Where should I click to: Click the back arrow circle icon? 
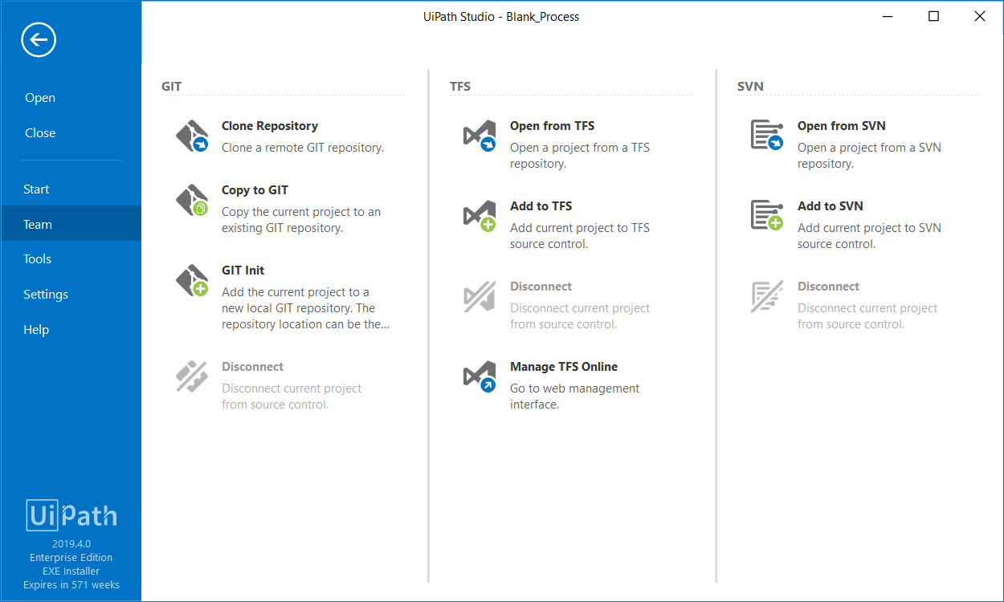point(39,39)
